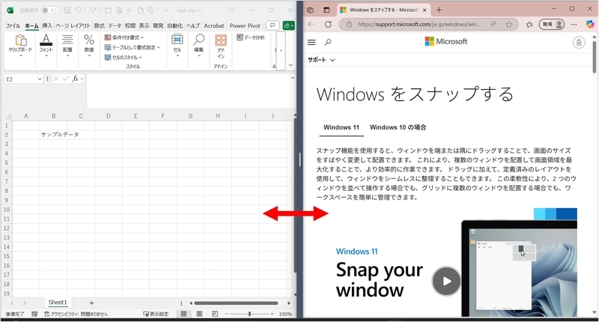Image resolution: width=599 pixels, height=322 pixels.
Task: Open the Edge favorites list icon
Action: coord(529,24)
